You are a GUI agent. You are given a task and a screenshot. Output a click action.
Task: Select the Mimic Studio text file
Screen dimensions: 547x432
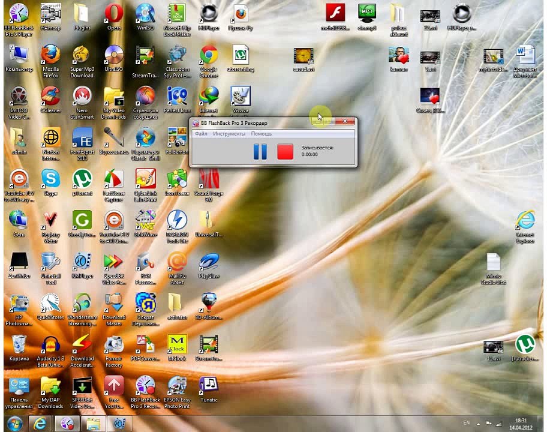pyautogui.click(x=493, y=268)
